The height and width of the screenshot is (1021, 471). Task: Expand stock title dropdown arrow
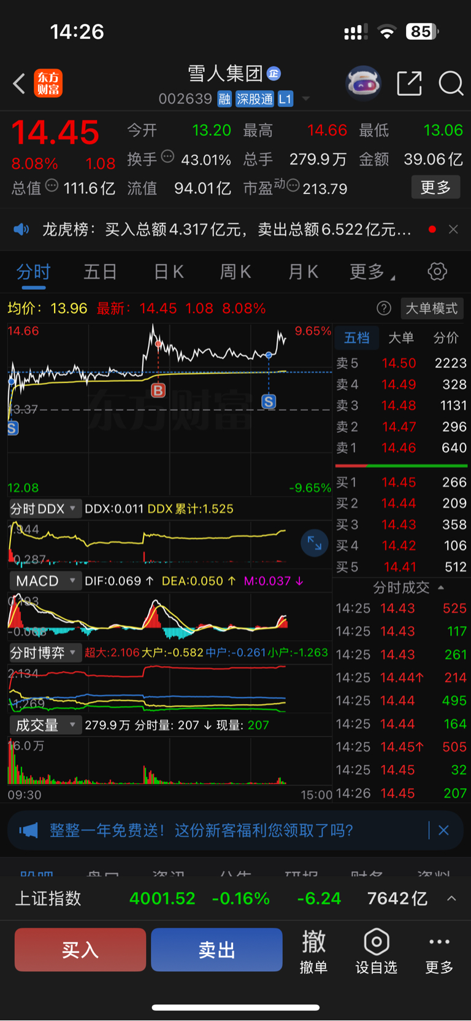(305, 99)
